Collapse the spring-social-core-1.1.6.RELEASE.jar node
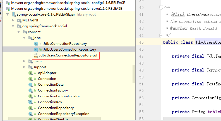Viewport: 221px width, 121px height. click(x=8, y=14)
